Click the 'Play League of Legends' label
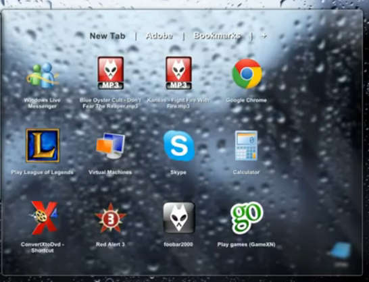Image resolution: width=369 pixels, height=282 pixels. point(42,172)
